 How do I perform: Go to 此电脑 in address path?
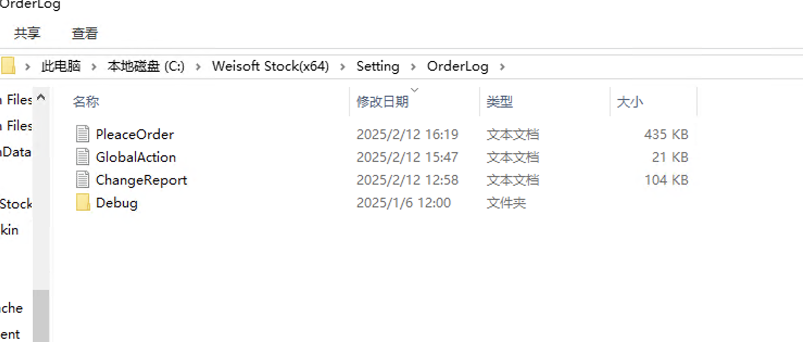point(61,66)
